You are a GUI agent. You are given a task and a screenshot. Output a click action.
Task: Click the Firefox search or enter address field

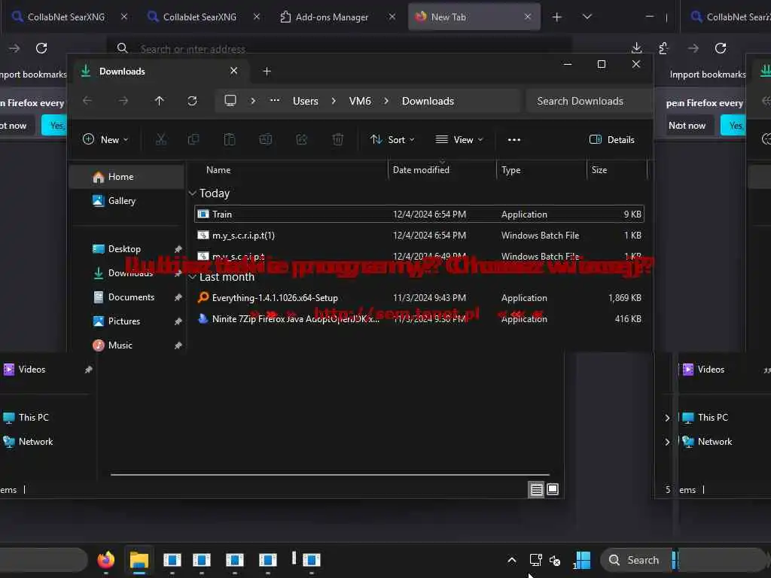(x=340, y=48)
